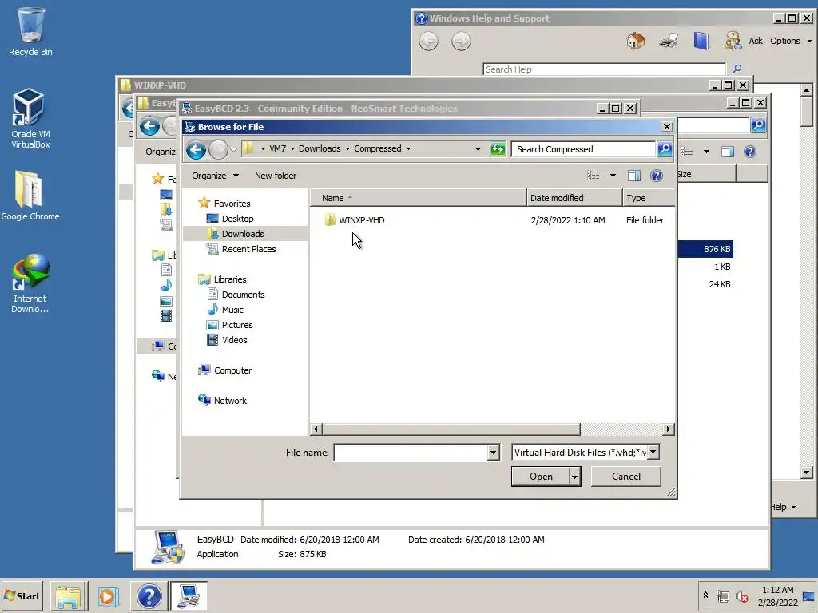This screenshot has height=613, width=818.
Task: Click the network tray icon
Action: pyautogui.click(x=722, y=596)
